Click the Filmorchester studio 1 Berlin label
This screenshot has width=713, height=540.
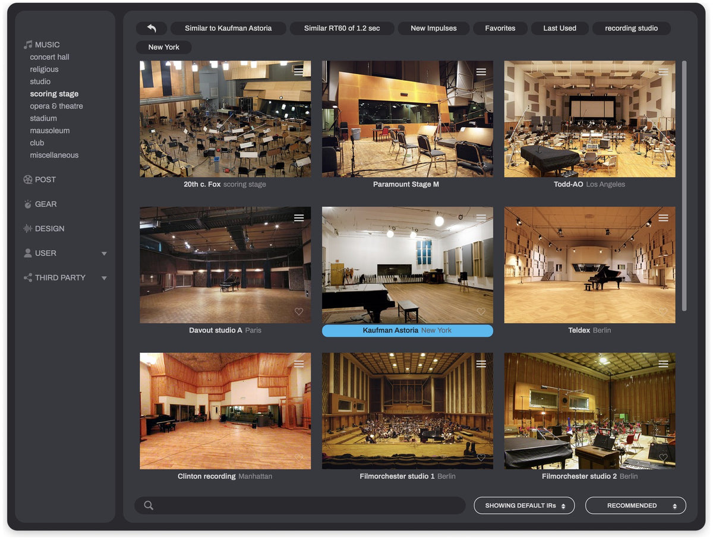(408, 476)
